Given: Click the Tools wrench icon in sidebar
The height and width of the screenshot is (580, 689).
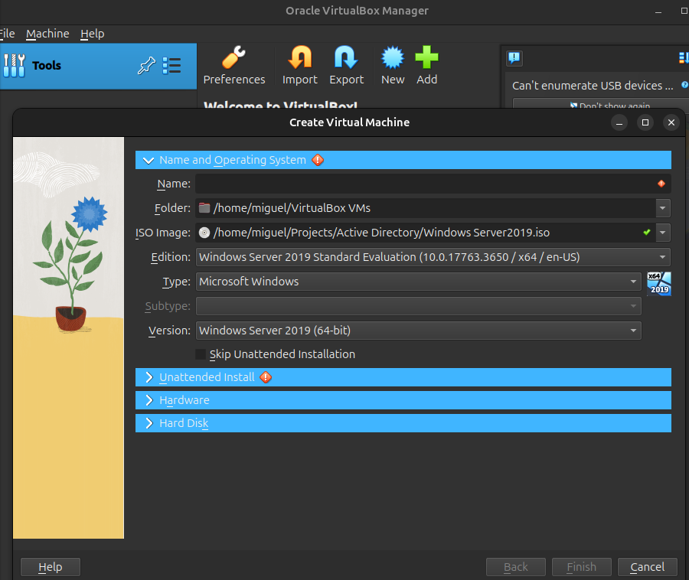Looking at the screenshot, I should click(14, 65).
